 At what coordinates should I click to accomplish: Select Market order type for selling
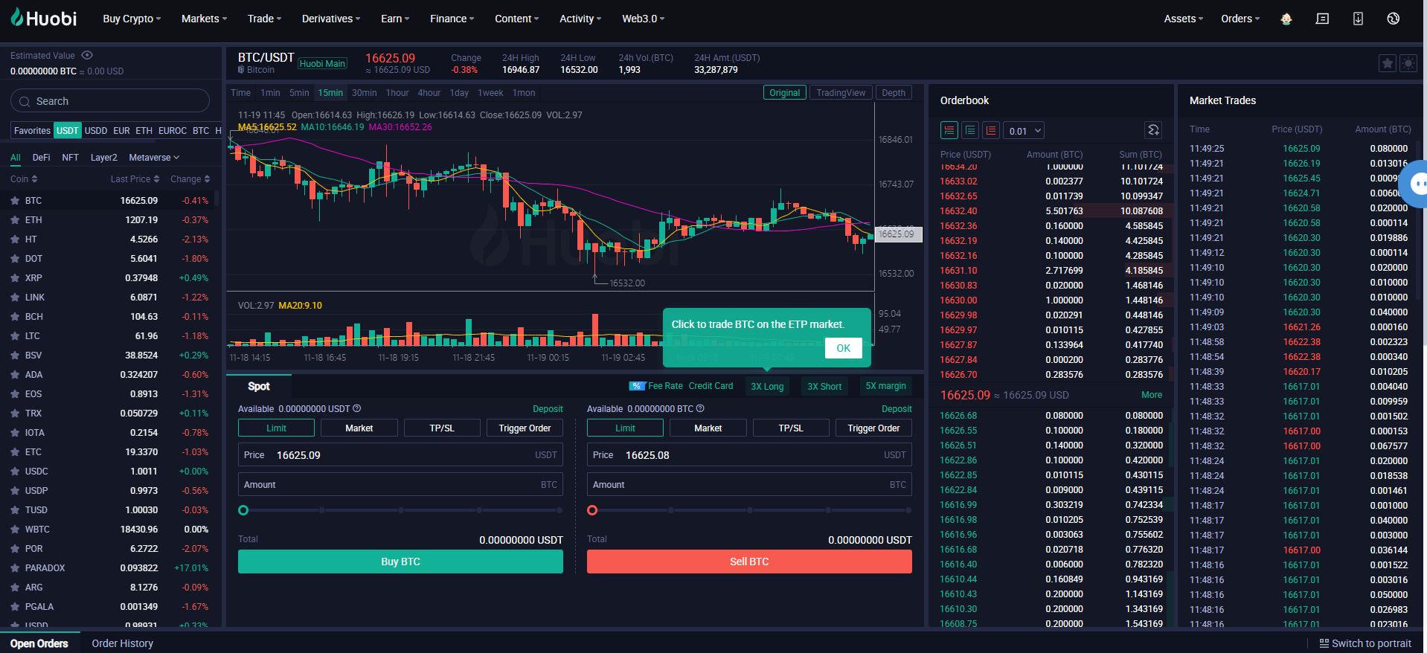coord(708,428)
